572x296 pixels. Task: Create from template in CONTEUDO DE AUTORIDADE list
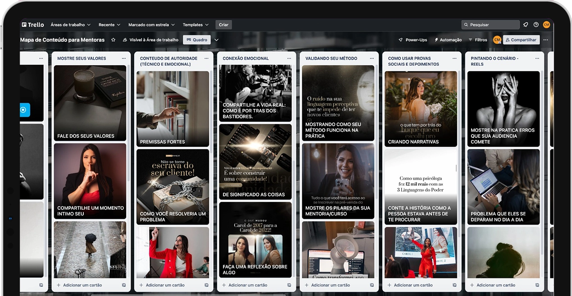point(207,285)
